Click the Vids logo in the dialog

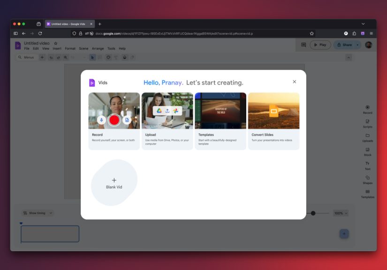point(92,83)
